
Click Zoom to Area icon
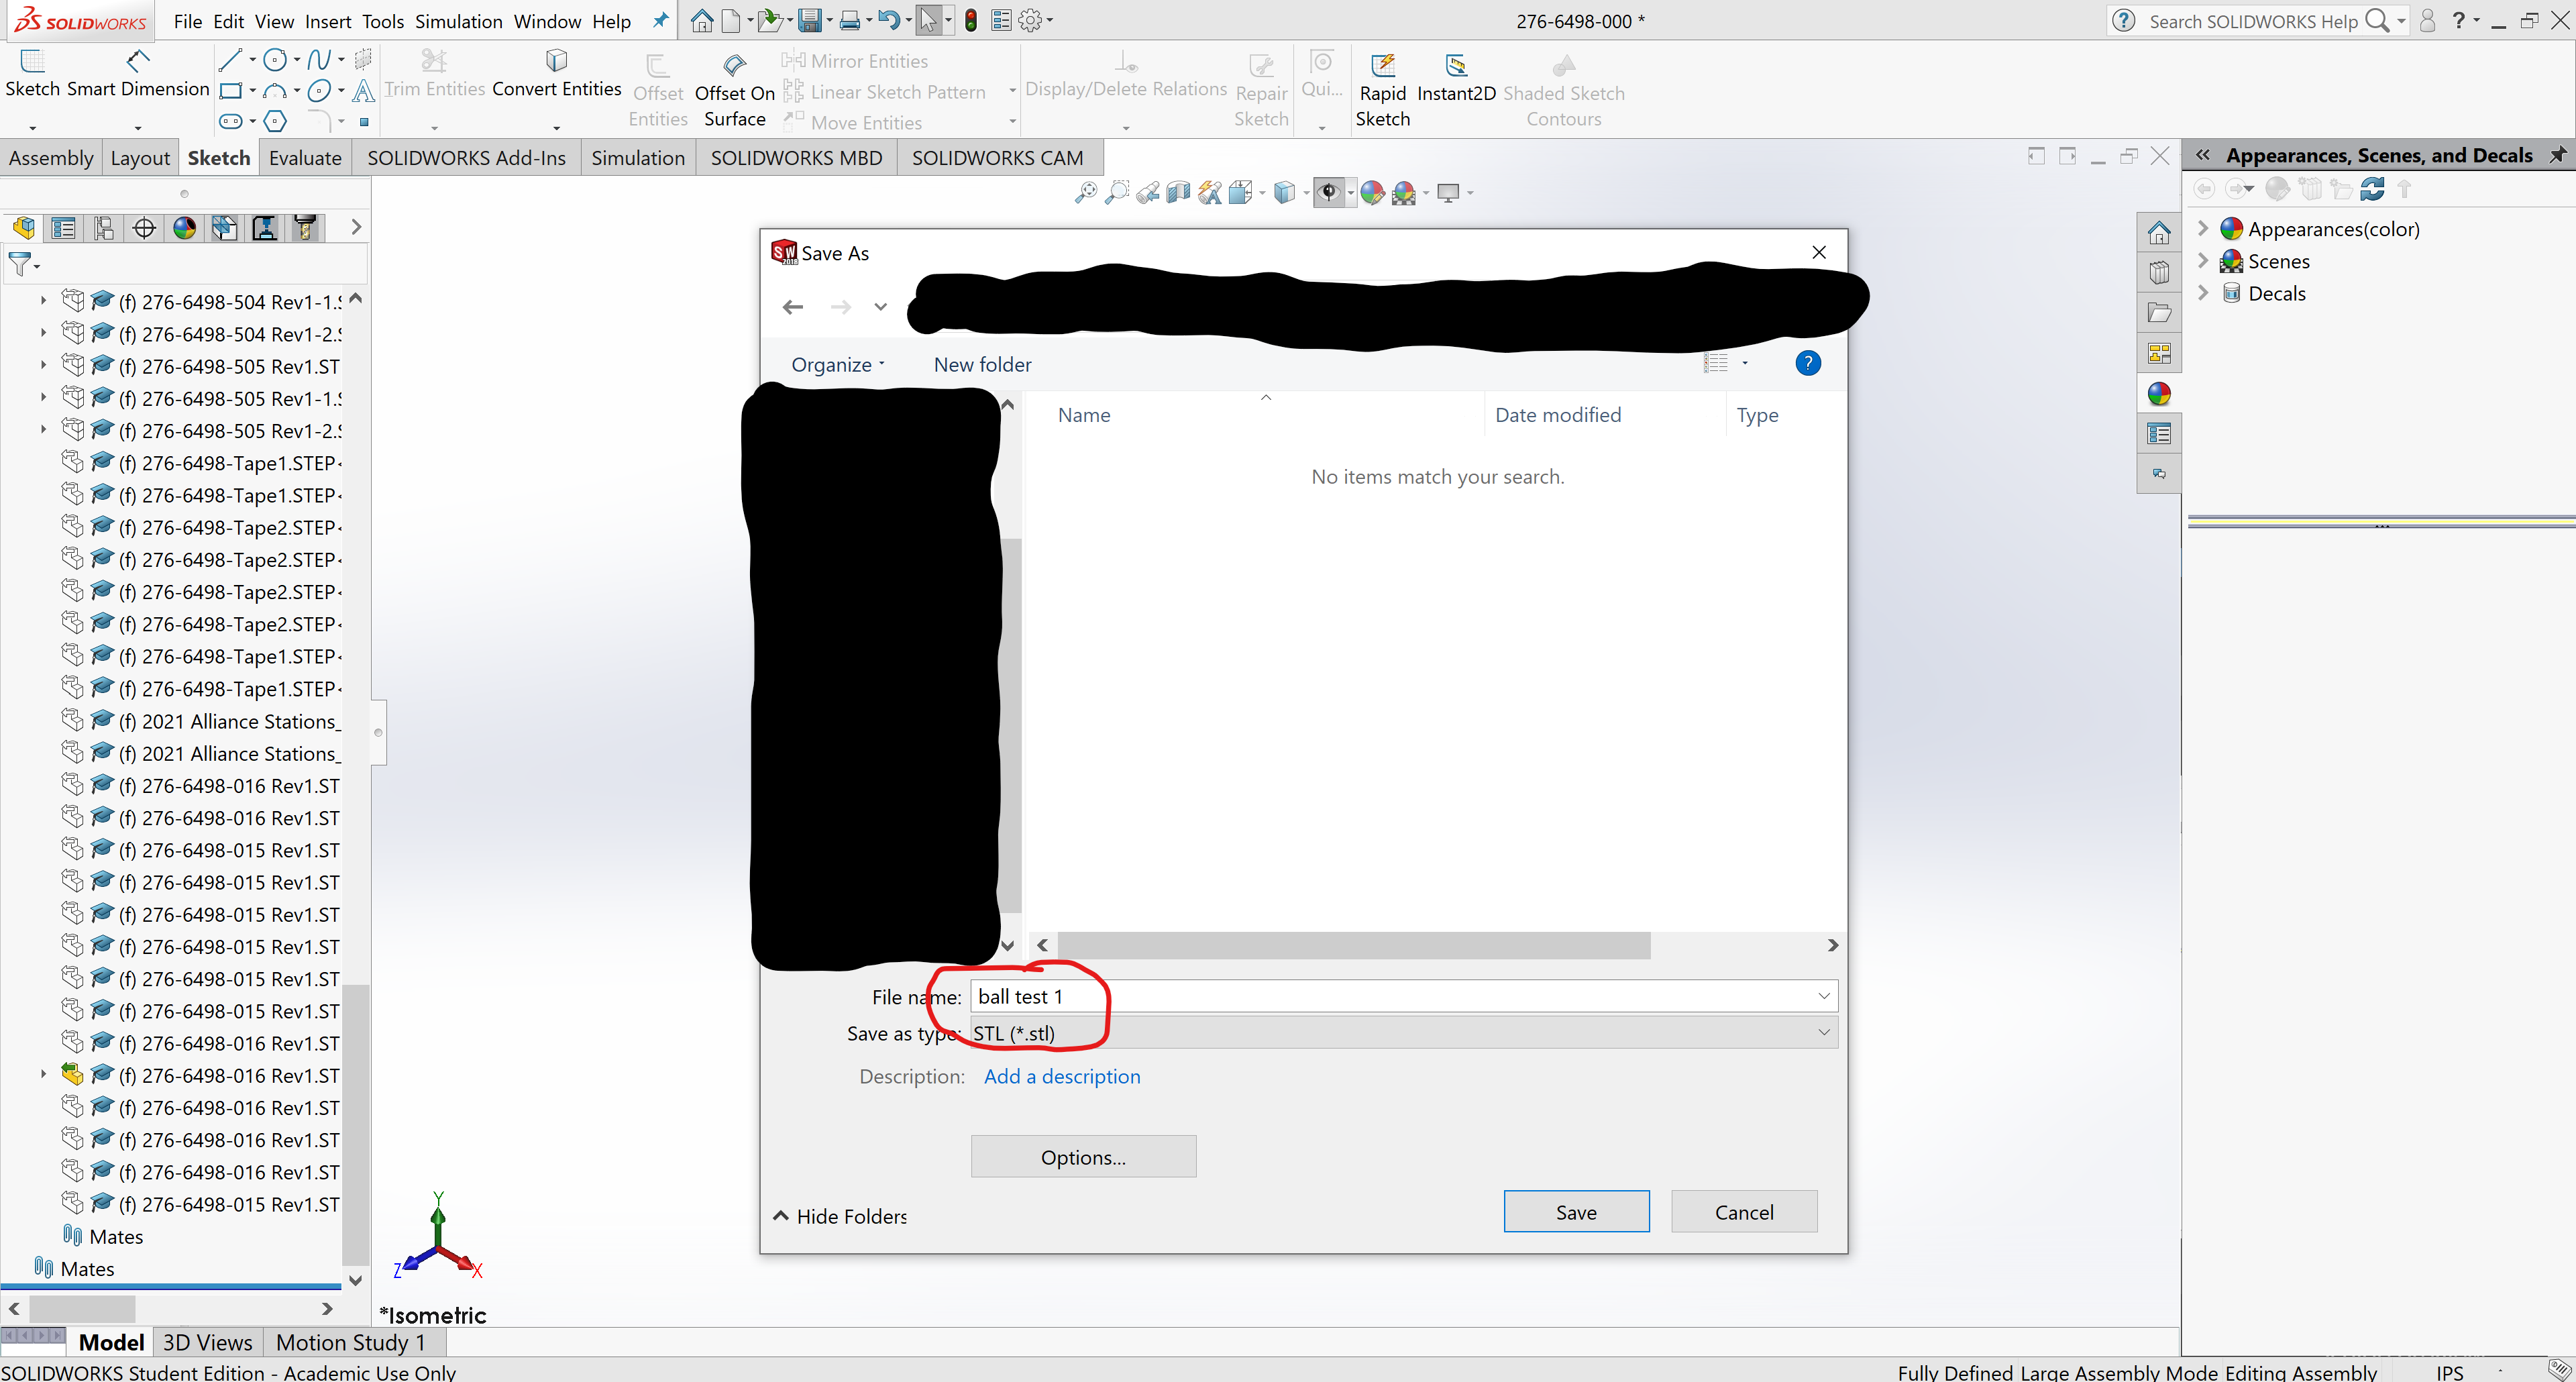tap(1116, 192)
